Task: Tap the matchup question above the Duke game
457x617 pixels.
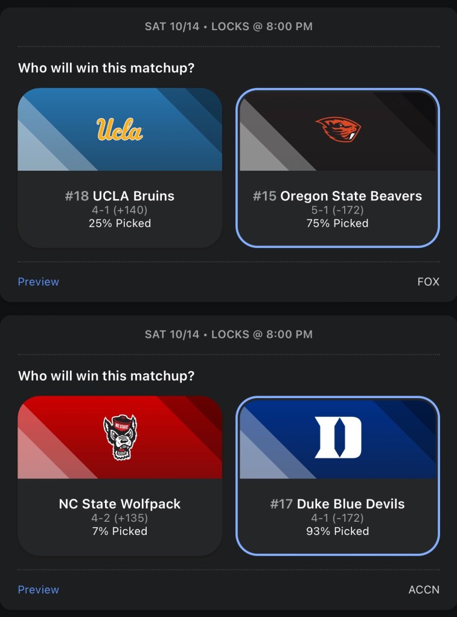Action: click(x=106, y=376)
